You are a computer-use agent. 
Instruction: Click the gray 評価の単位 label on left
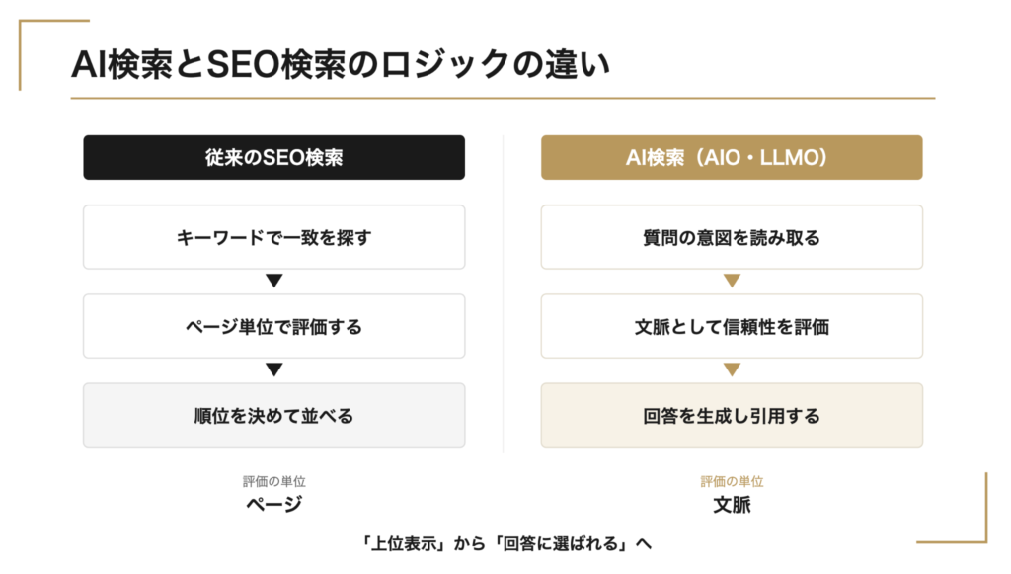[x=274, y=482]
